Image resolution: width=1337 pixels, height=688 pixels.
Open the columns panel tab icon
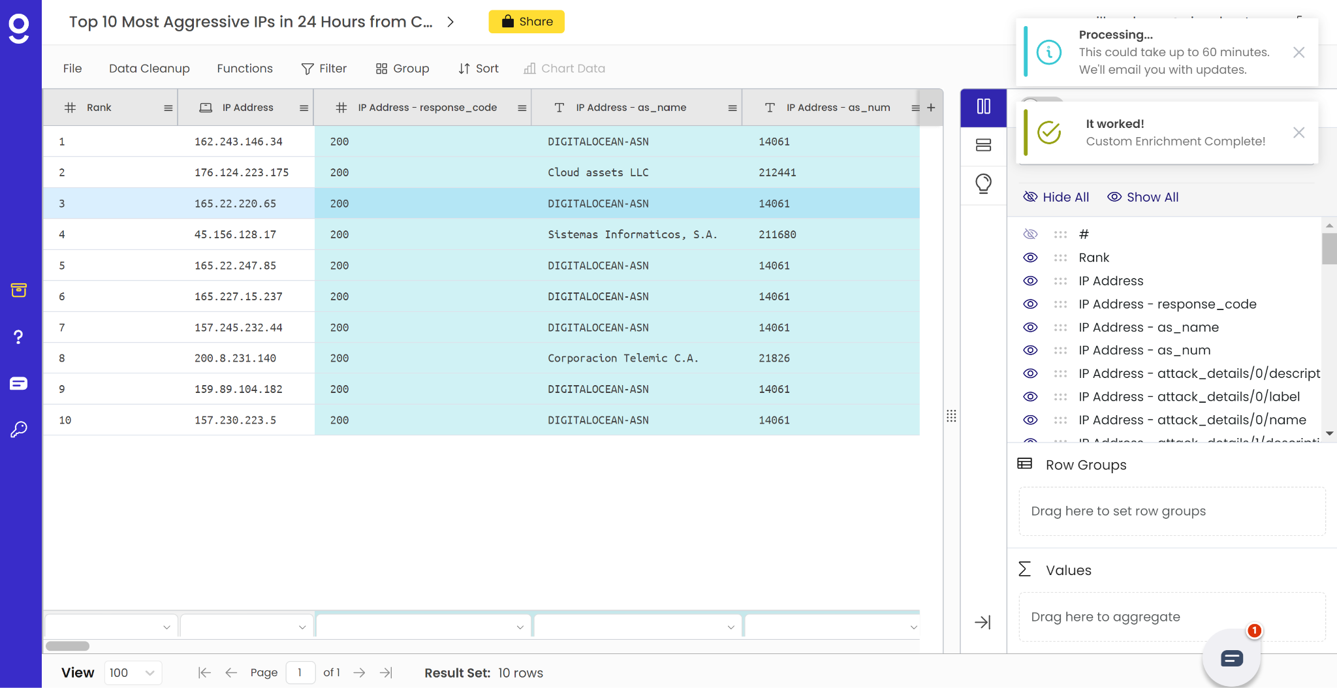(983, 106)
